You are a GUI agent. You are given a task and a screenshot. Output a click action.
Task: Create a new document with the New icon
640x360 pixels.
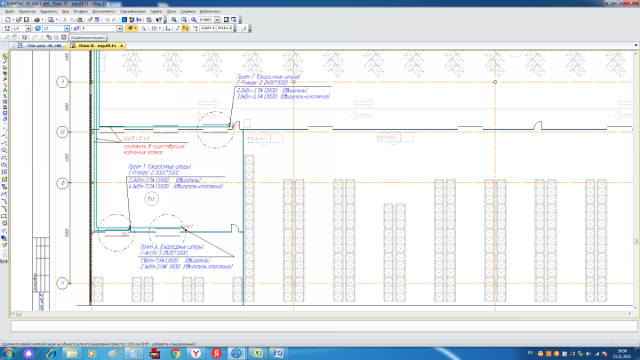click(x=8, y=20)
